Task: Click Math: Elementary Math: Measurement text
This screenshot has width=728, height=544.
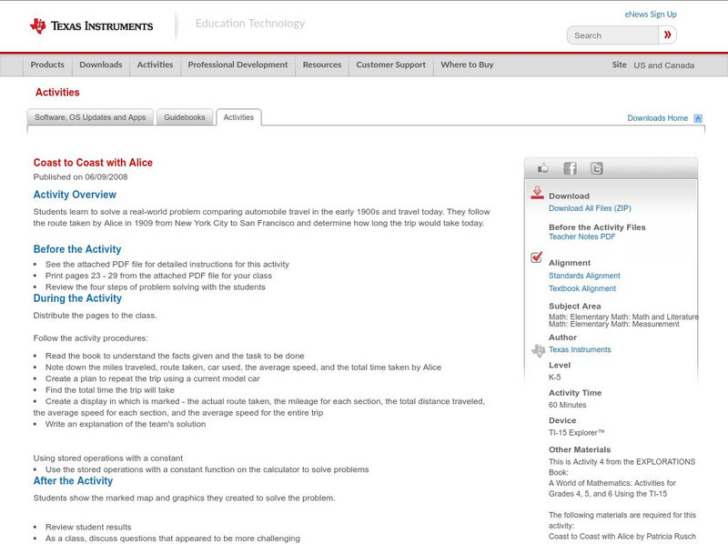Action: pyautogui.click(x=613, y=324)
